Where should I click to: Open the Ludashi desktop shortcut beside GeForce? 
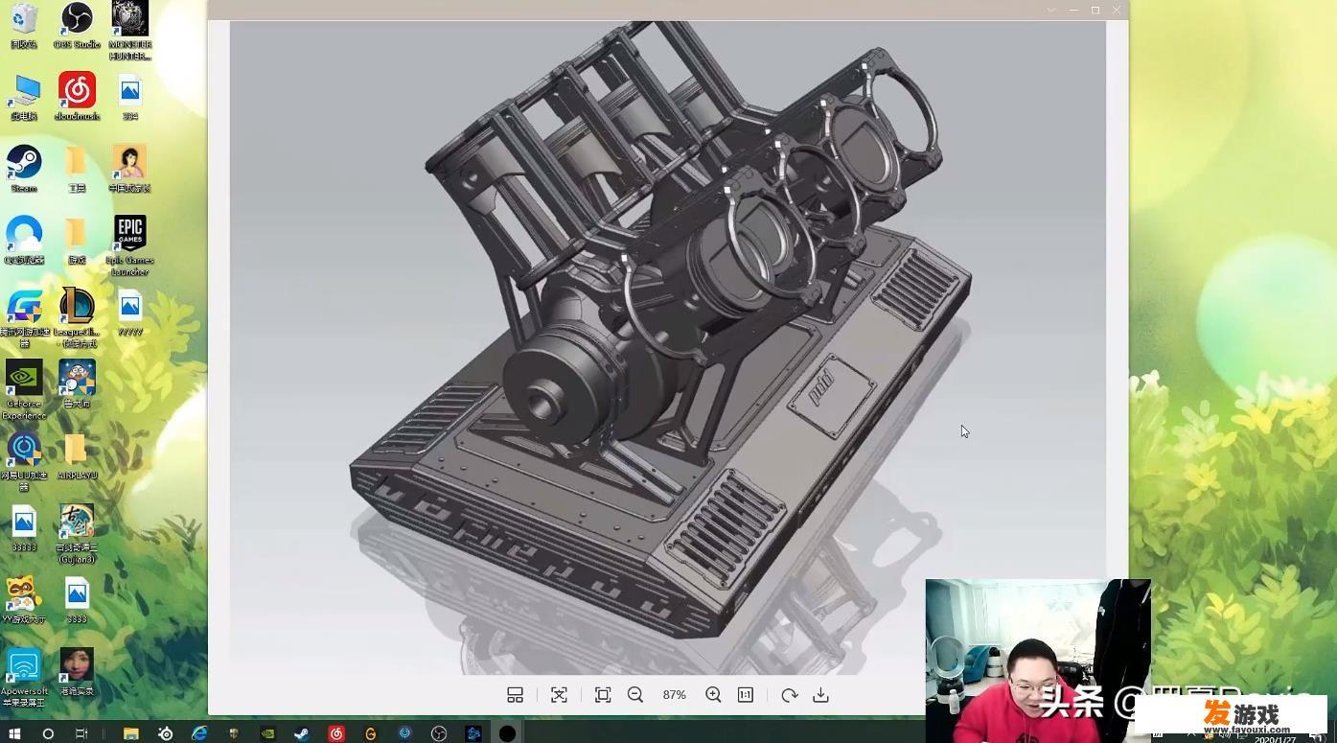pos(77,385)
